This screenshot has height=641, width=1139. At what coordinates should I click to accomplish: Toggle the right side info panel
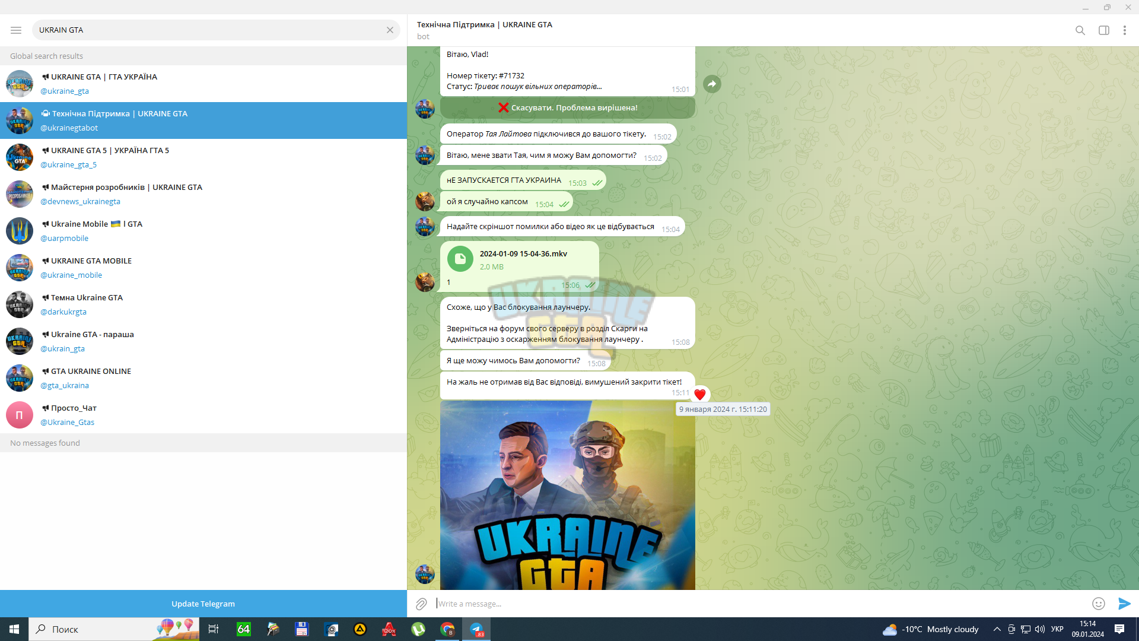coord(1104,30)
